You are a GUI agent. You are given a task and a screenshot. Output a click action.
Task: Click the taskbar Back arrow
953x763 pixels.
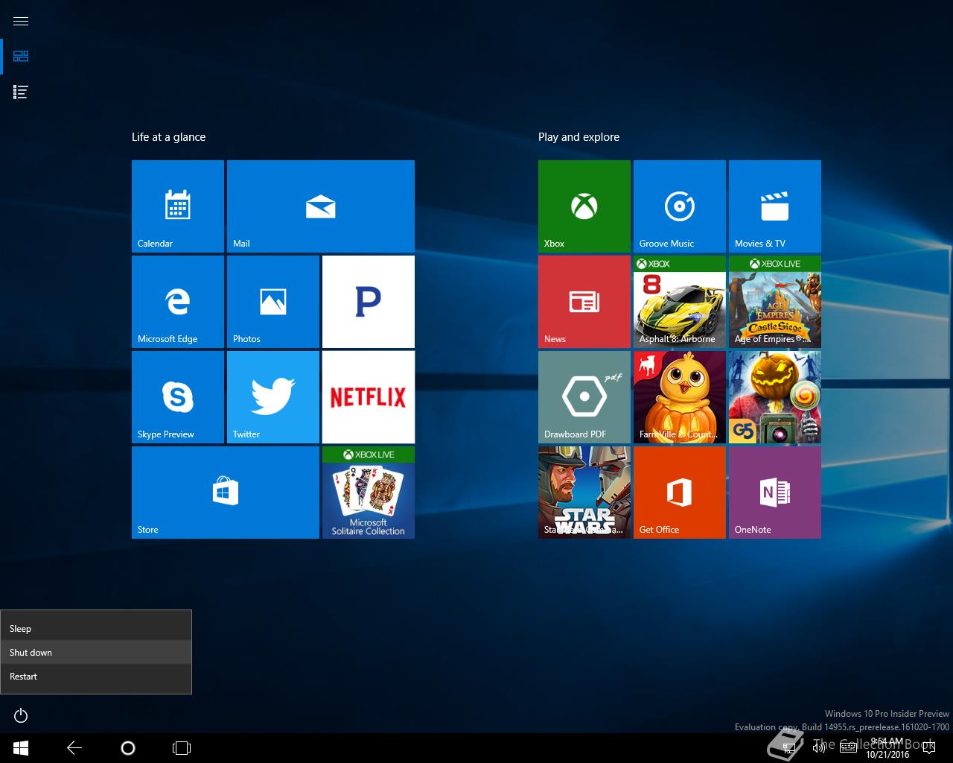pos(74,748)
